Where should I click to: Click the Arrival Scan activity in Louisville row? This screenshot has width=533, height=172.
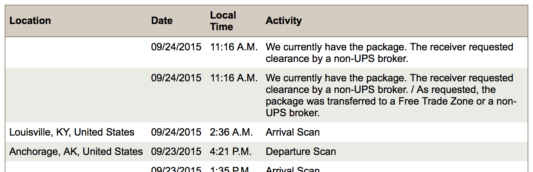click(x=292, y=132)
